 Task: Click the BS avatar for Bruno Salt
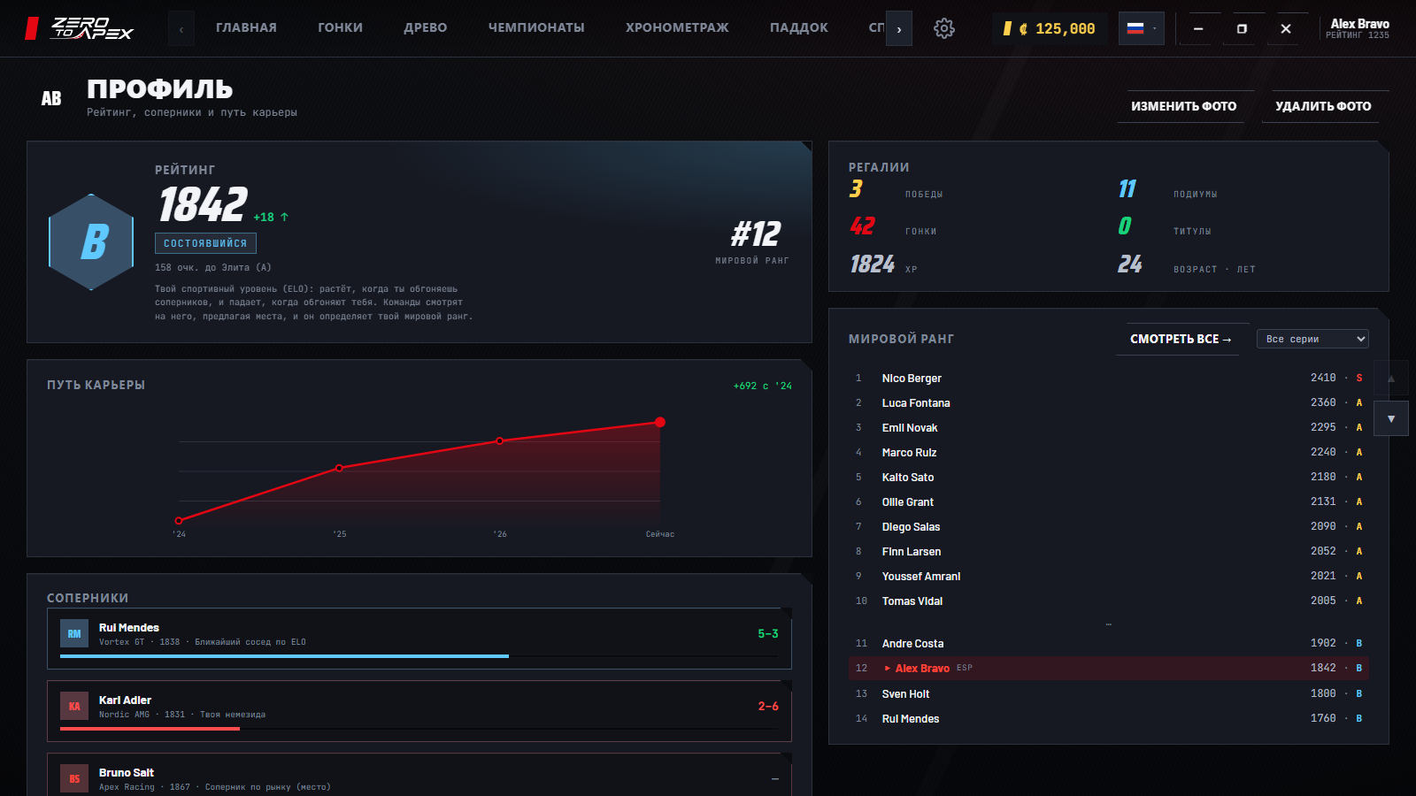point(74,778)
